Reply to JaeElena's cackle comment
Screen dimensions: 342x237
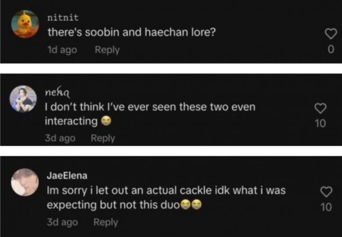click(106, 222)
